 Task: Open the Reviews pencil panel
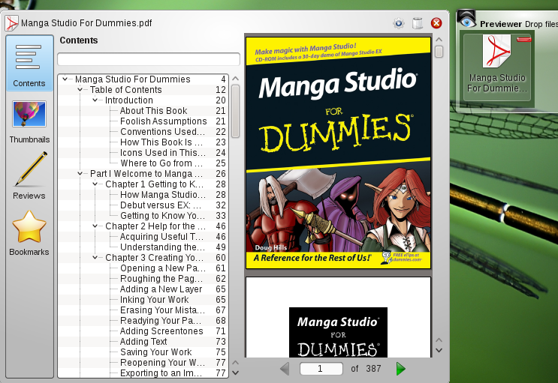(x=29, y=175)
